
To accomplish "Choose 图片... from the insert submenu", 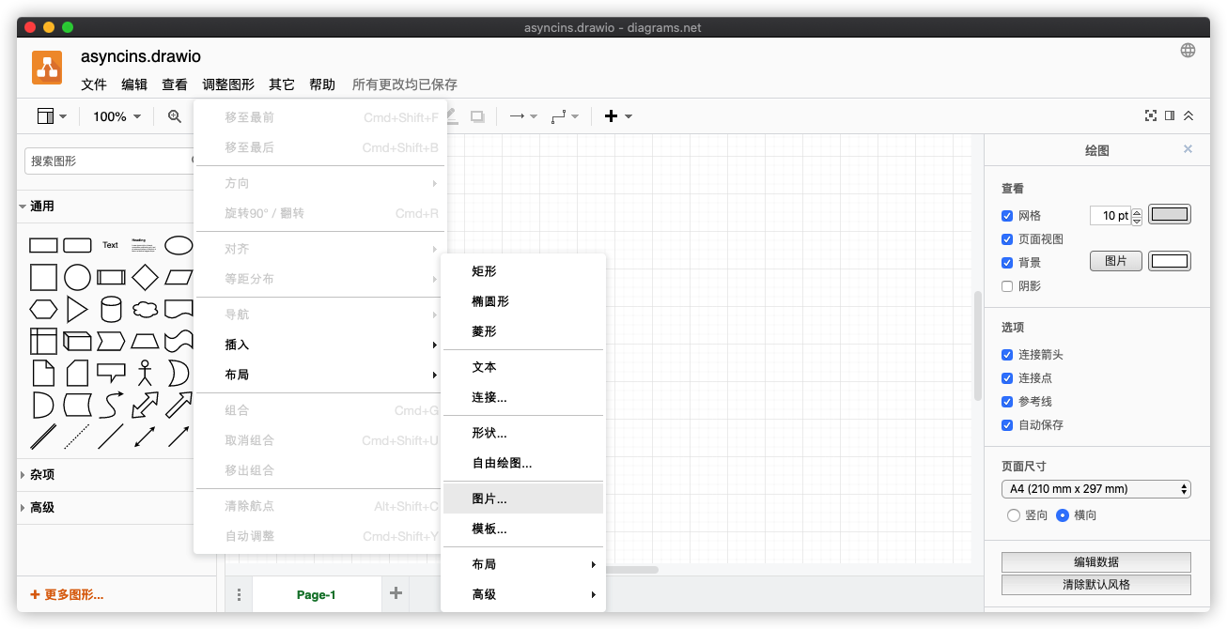I will [489, 499].
